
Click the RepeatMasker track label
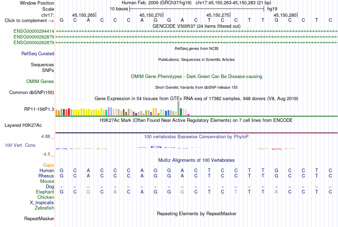coord(39,218)
